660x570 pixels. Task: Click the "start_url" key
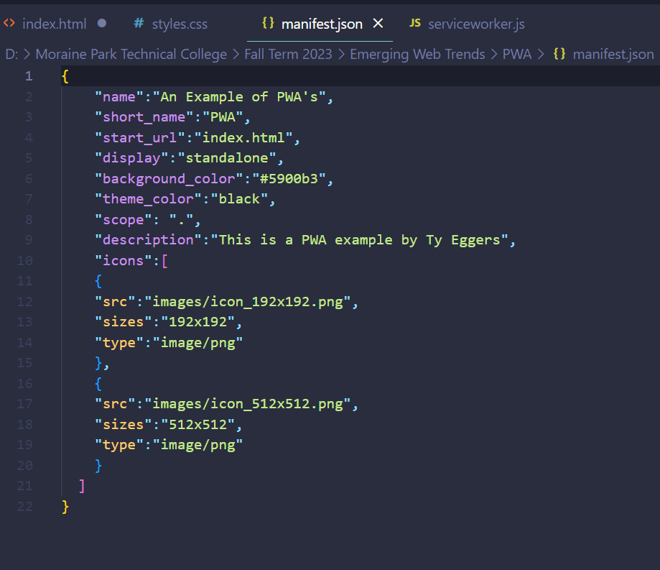(x=140, y=138)
